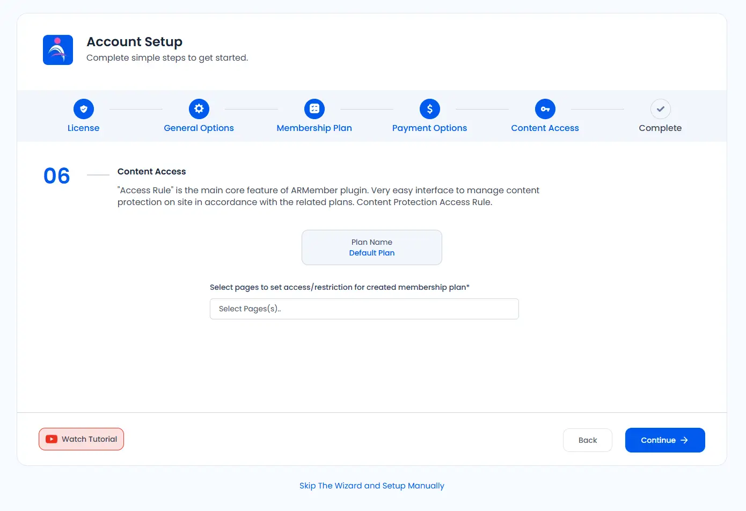
Task: Click the Content Access key icon
Action: click(x=545, y=109)
